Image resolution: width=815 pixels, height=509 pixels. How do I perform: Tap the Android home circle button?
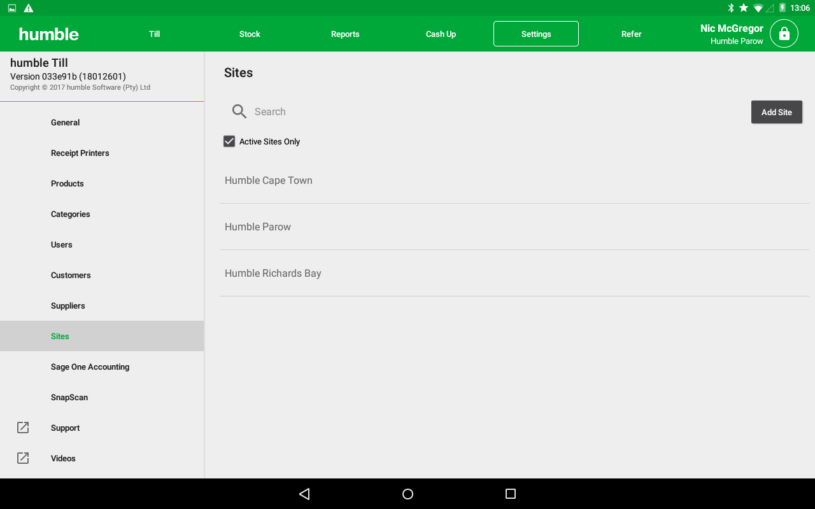coord(408,494)
